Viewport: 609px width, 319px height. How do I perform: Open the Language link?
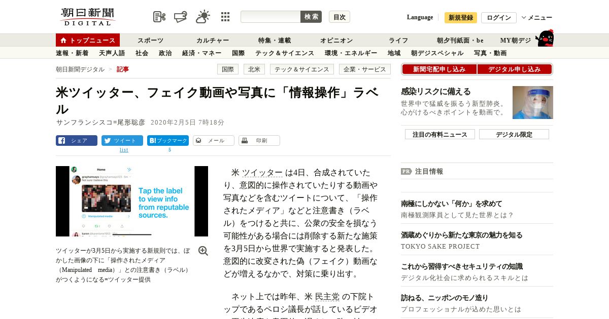click(x=420, y=17)
